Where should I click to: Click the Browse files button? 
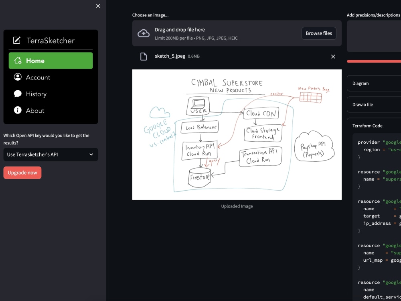[319, 33]
